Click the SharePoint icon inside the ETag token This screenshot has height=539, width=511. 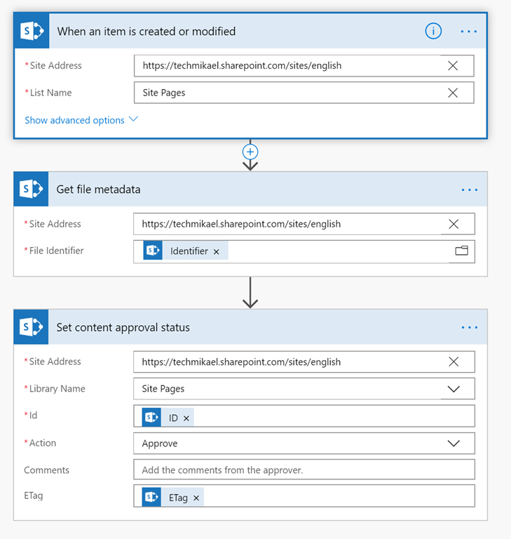151,497
